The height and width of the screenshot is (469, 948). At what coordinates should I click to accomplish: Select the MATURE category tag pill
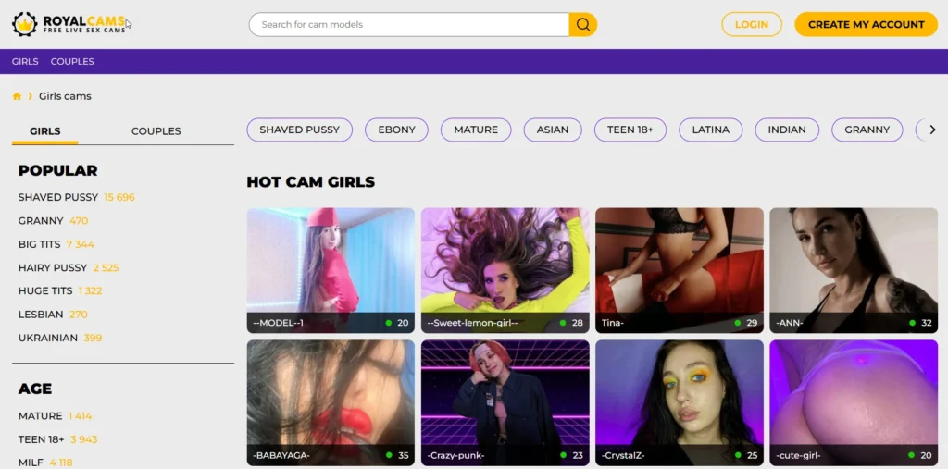tap(476, 130)
